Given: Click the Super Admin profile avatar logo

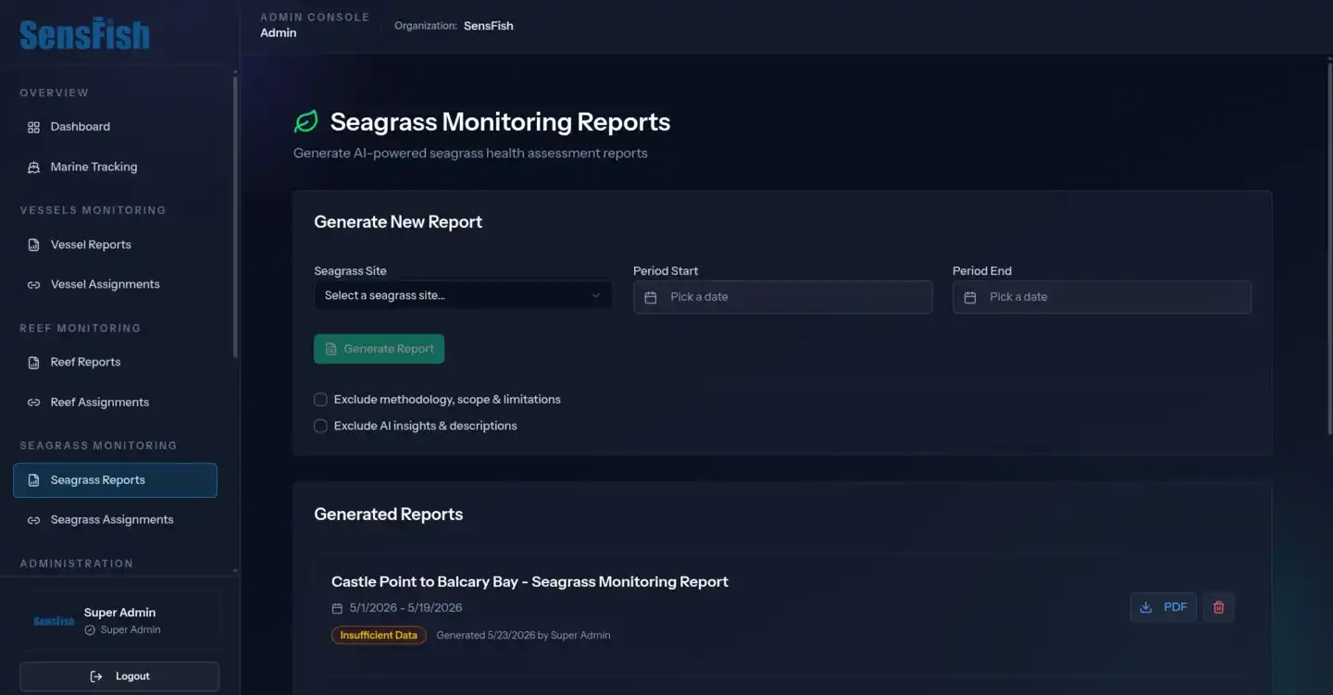Looking at the screenshot, I should (54, 621).
